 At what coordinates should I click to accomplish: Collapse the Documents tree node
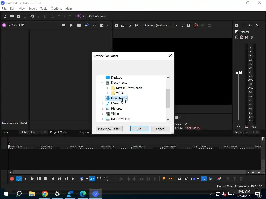click(102, 83)
